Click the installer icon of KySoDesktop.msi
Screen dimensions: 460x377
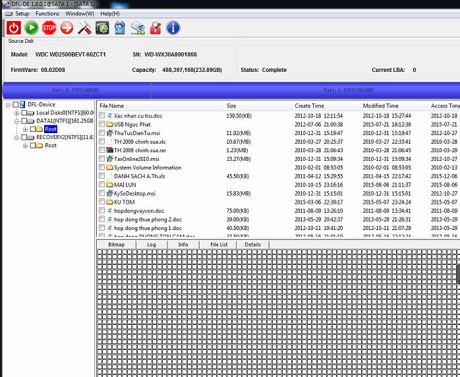[109, 193]
